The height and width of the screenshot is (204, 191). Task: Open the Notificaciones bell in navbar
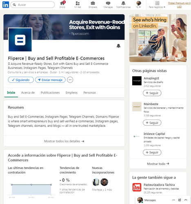pos(123,4)
